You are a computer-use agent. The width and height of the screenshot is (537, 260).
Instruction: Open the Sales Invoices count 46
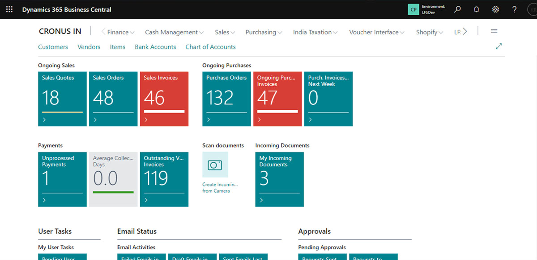point(154,98)
